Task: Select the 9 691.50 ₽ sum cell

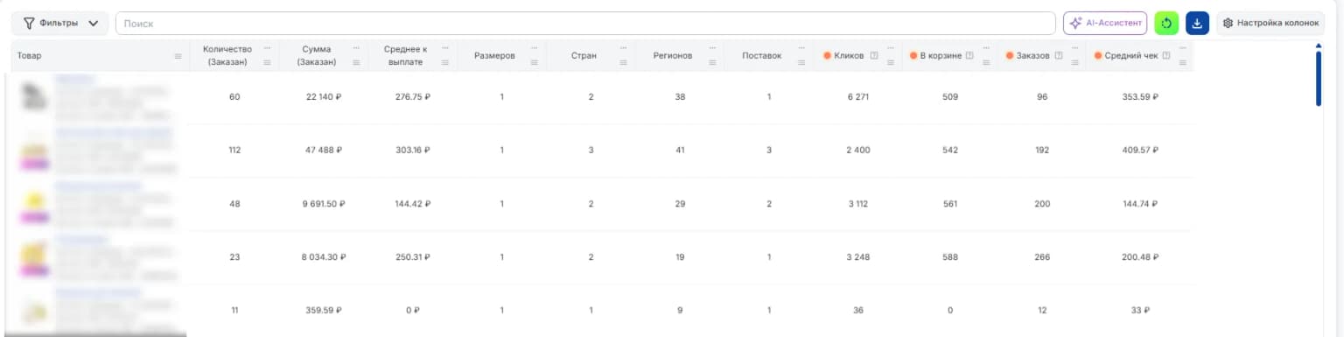Action: pos(324,204)
